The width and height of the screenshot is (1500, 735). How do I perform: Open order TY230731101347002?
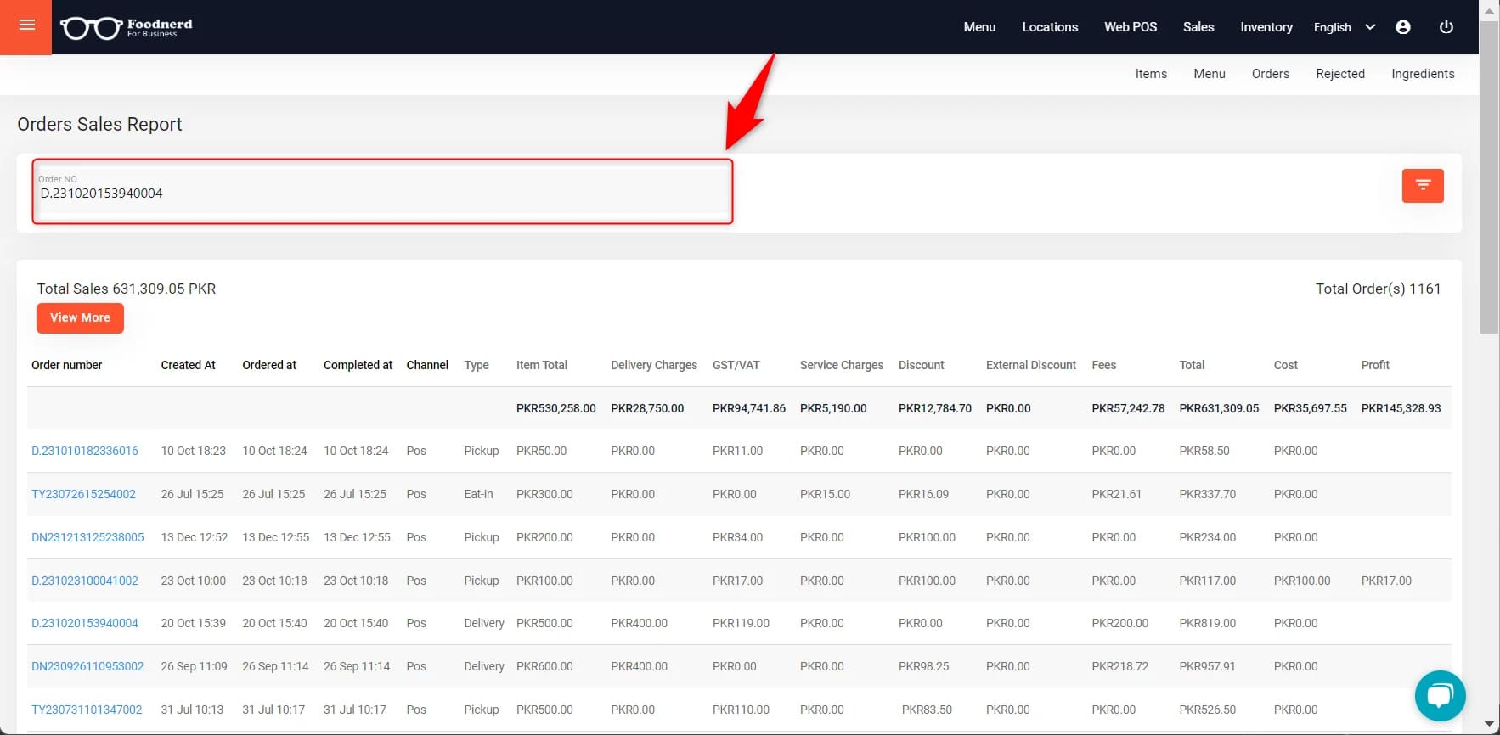tap(87, 710)
